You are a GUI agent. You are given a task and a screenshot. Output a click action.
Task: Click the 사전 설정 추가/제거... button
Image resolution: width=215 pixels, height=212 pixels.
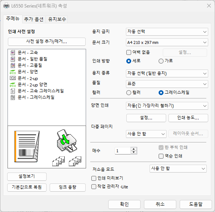(x=47, y=42)
